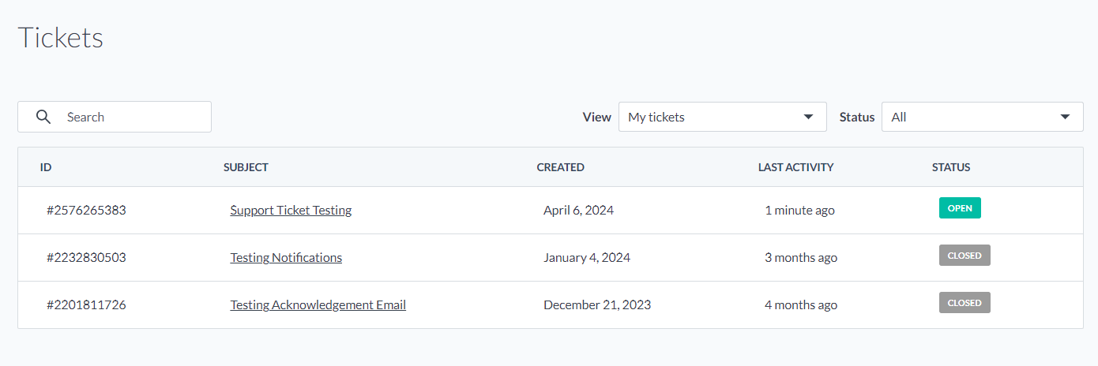
Task: Click the STATUS column header
Action: click(951, 167)
